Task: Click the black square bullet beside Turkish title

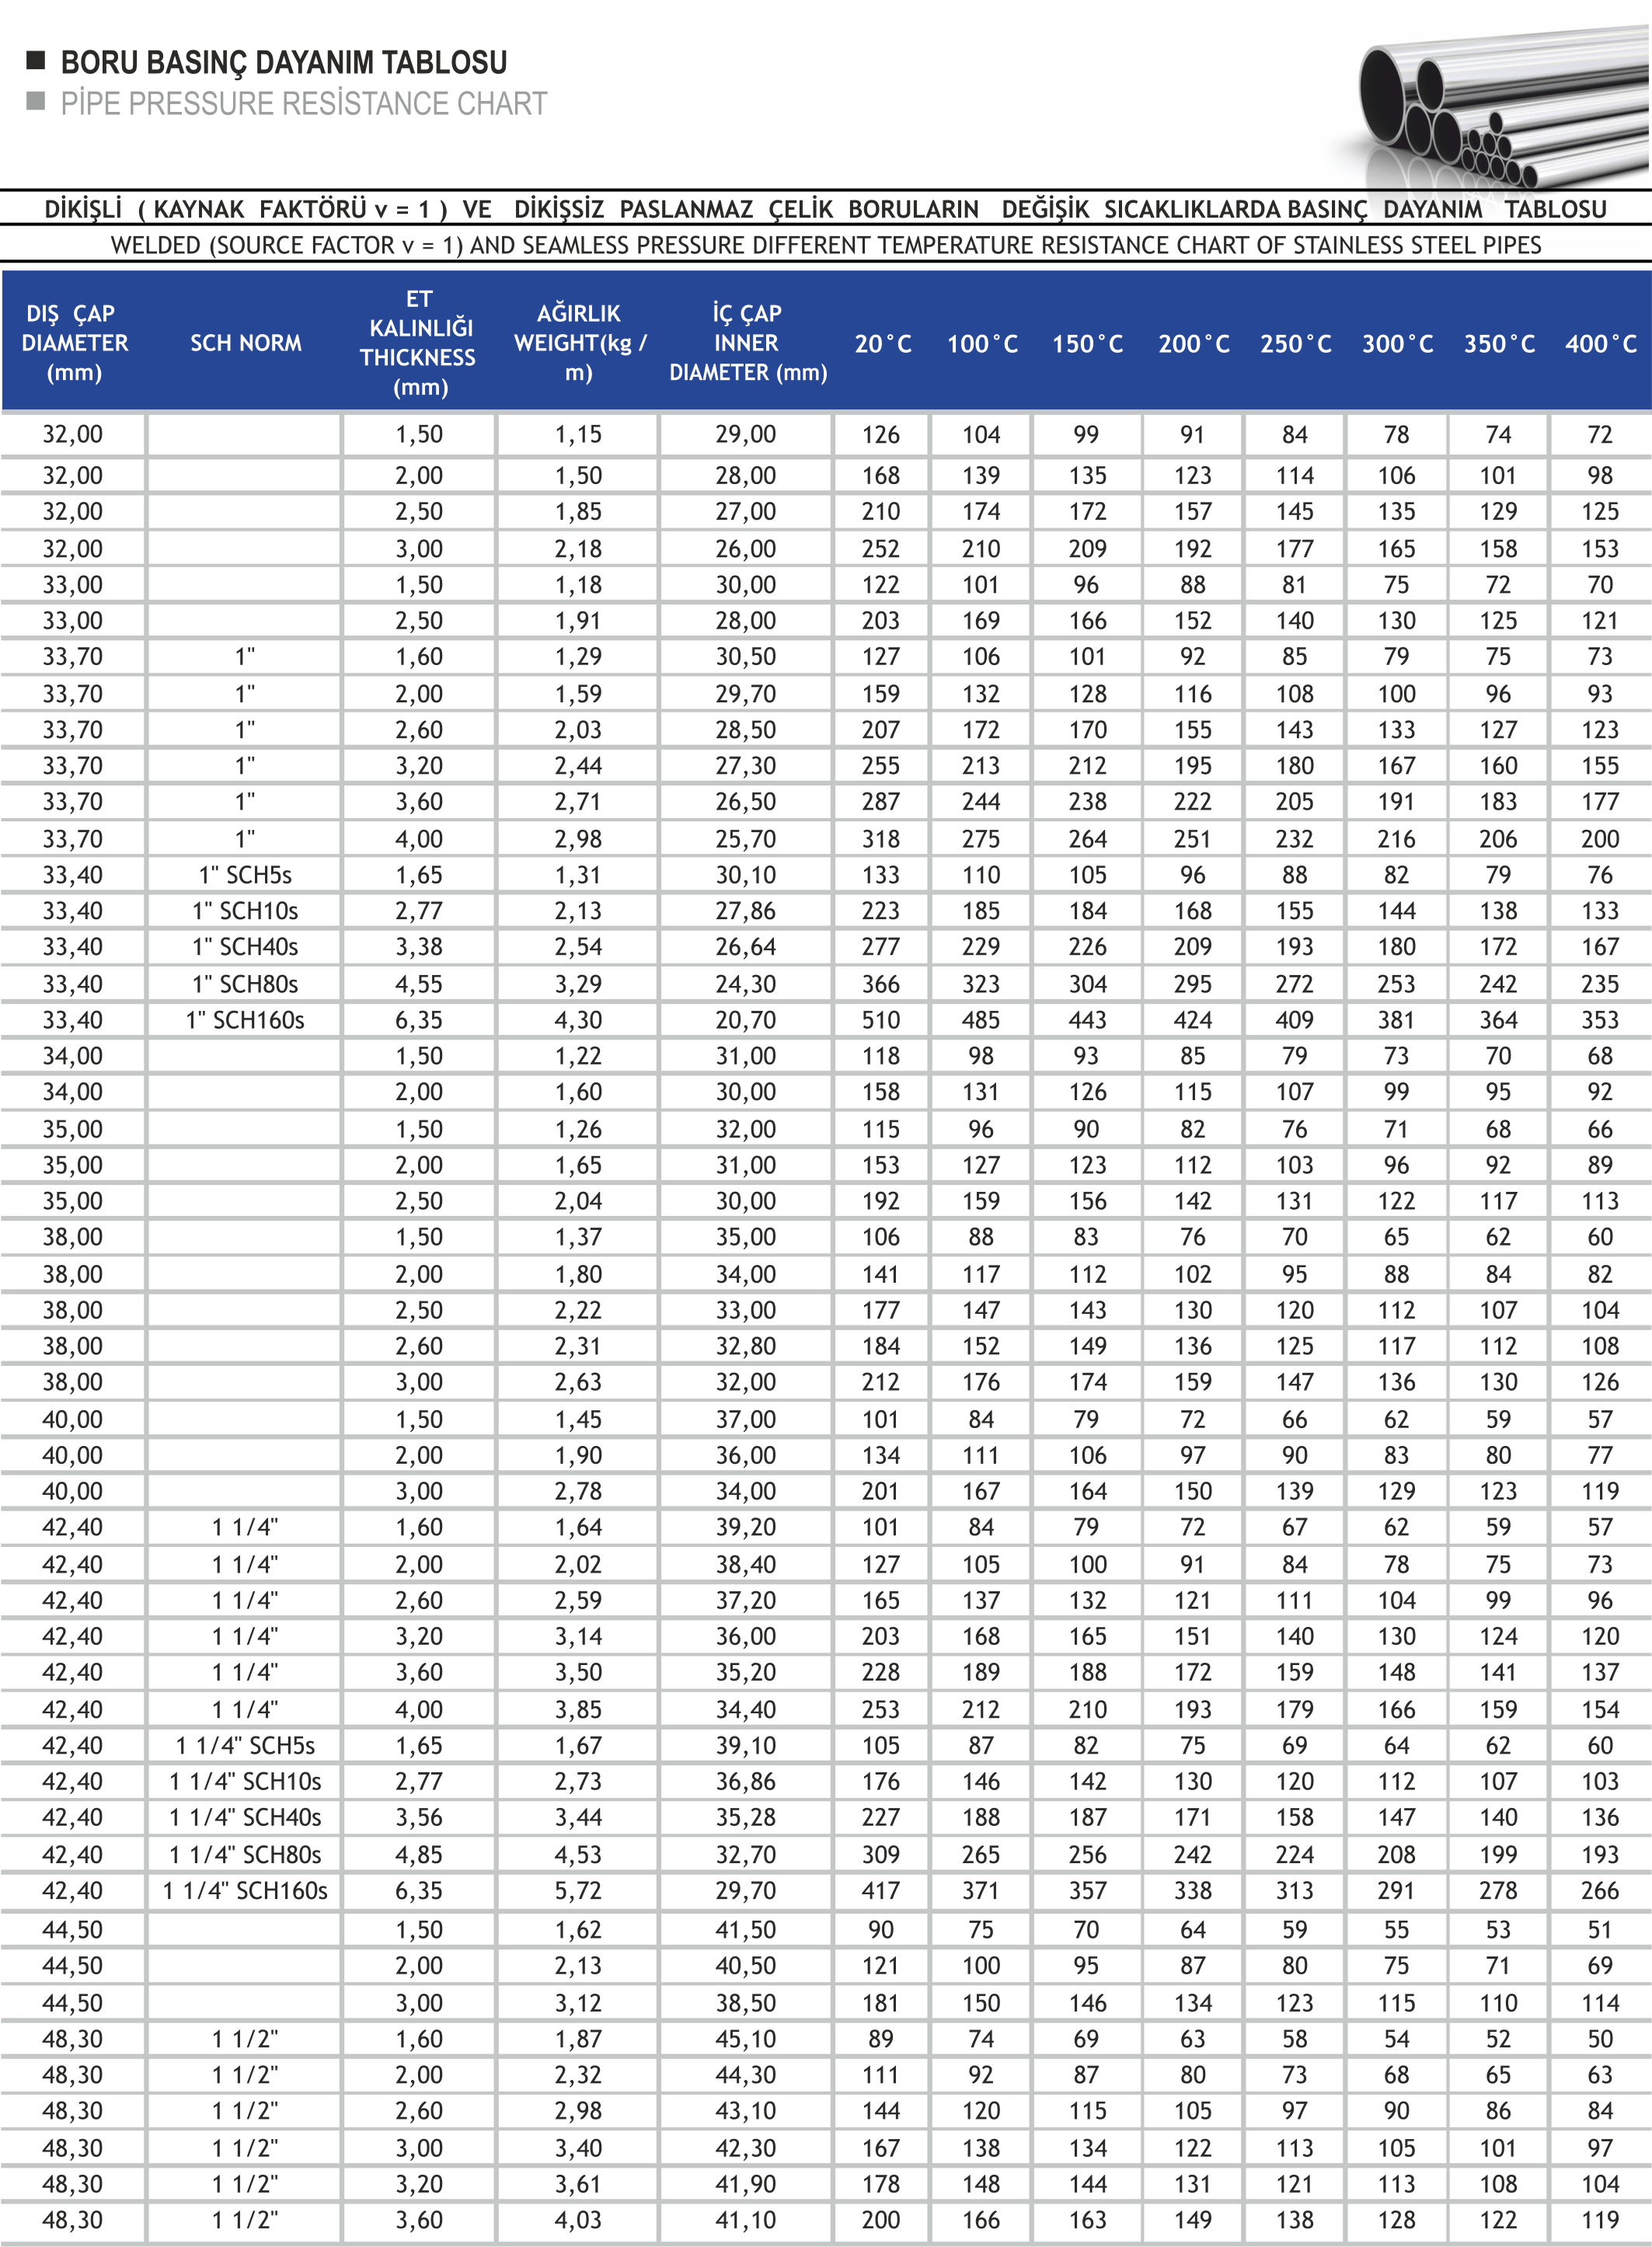Action: [36, 60]
